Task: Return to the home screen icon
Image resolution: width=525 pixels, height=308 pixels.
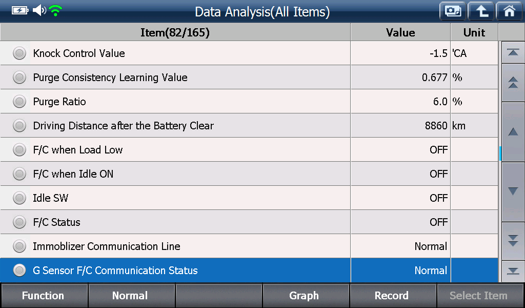Action: 509,11
